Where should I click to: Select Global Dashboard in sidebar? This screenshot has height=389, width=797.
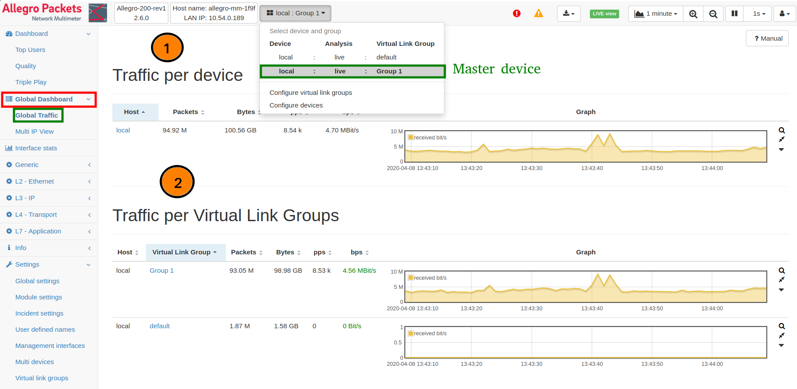44,99
